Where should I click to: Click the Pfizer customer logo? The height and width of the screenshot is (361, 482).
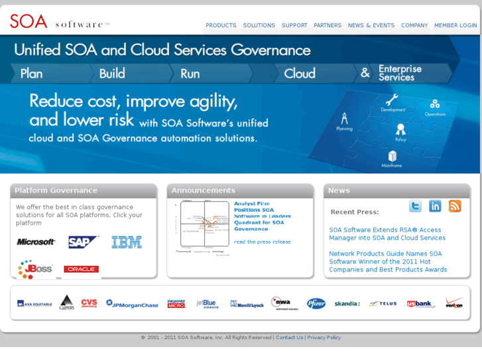(x=316, y=303)
